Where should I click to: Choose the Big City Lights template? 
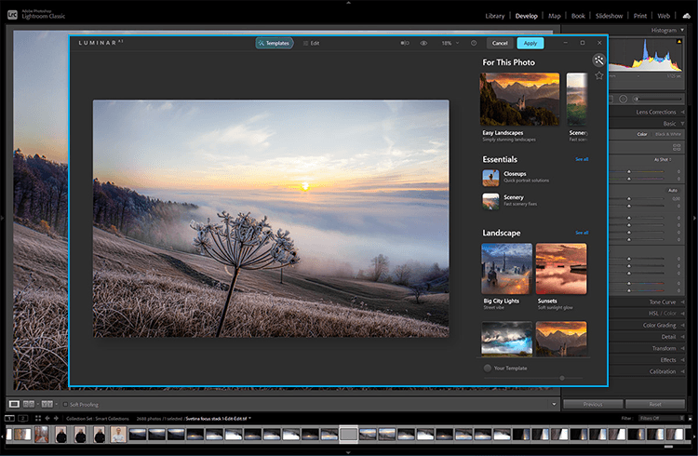(x=506, y=269)
